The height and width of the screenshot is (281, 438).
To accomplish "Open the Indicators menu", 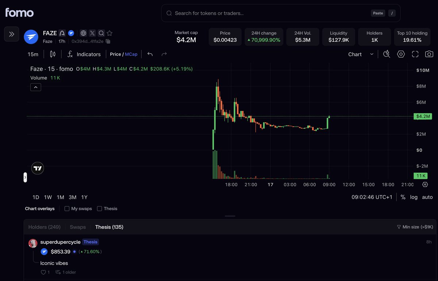I will click(84, 54).
